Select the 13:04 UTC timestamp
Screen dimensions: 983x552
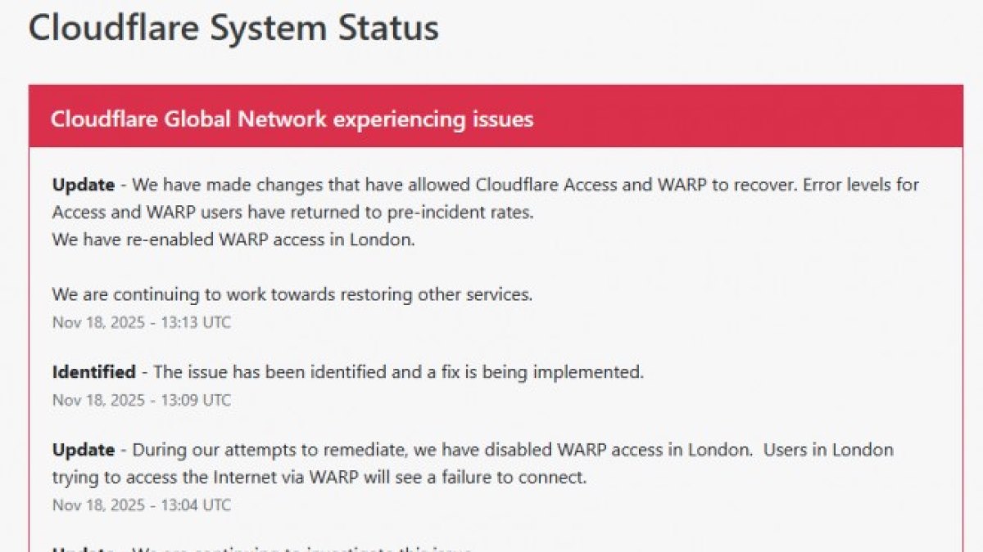(x=142, y=505)
